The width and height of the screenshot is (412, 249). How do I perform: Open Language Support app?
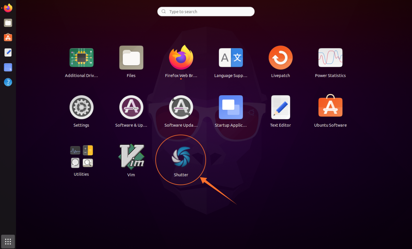(231, 58)
